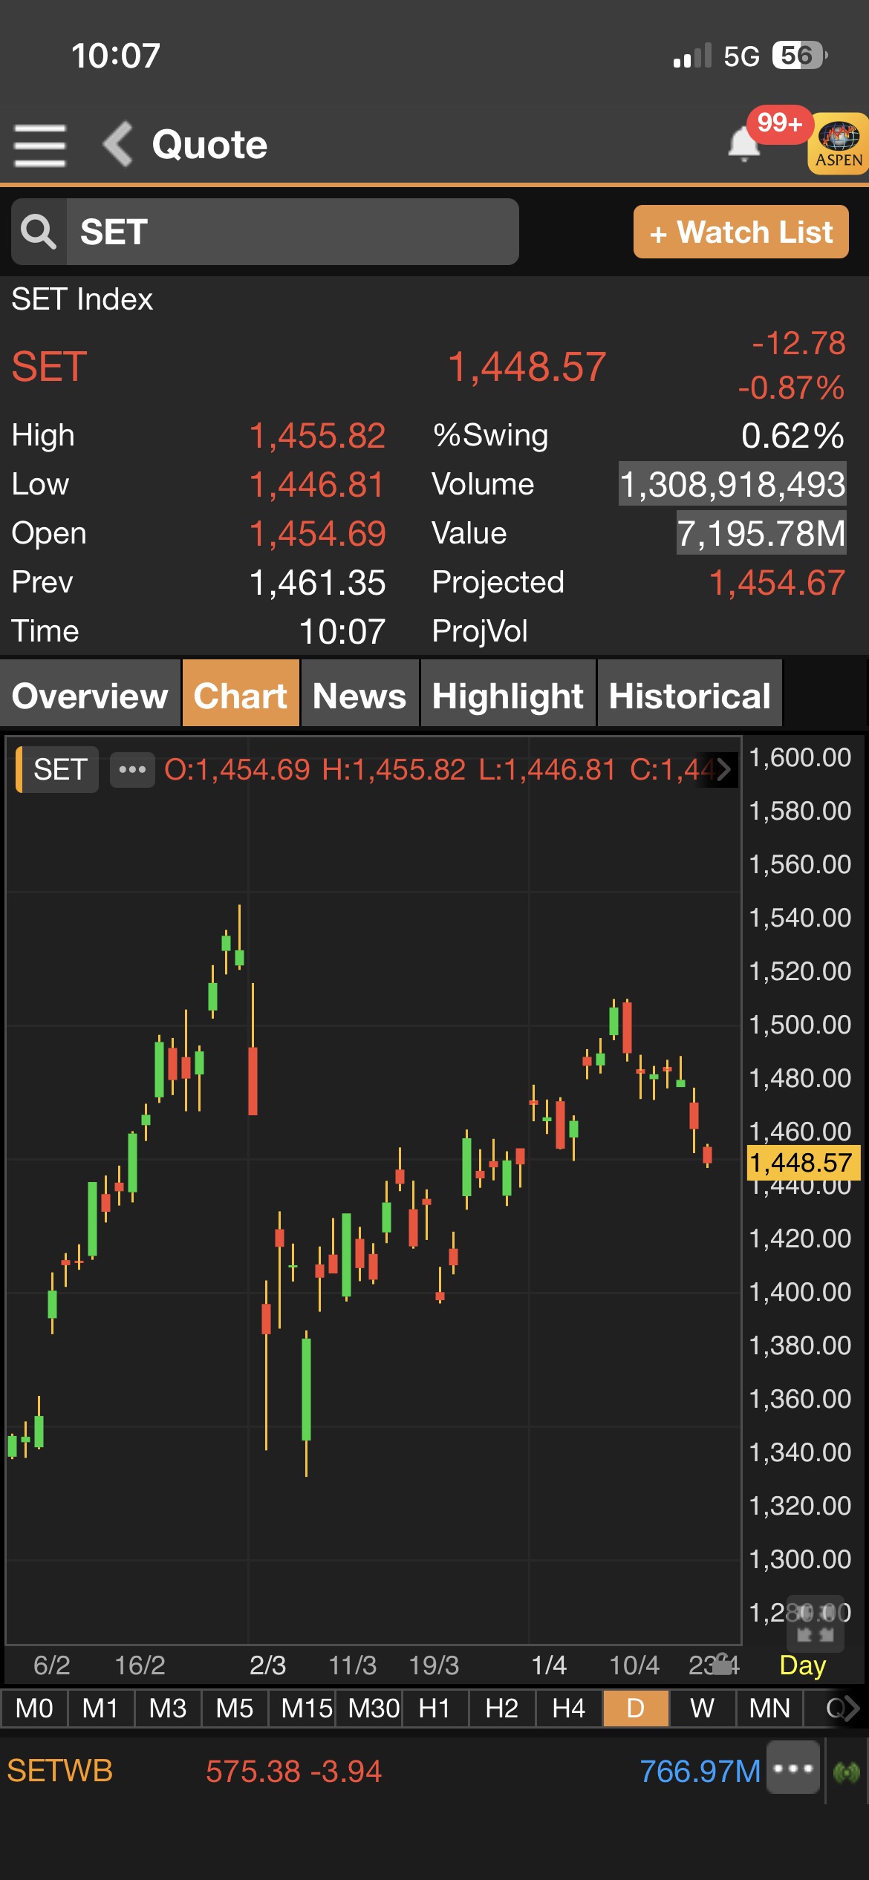Viewport: 869px width, 1880px height.
Task: Tap the SETWB ticker symbol
Action: [x=60, y=1771]
